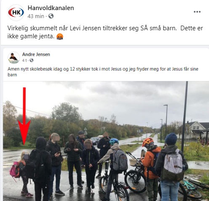Screen dimensions: 209x201
Task: Click the dark car in the photo background
Action: tap(96, 140)
